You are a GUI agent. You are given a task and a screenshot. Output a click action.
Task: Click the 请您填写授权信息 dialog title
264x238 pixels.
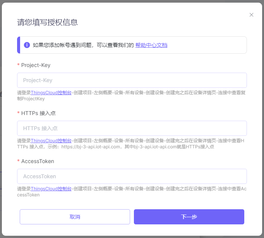(x=47, y=22)
